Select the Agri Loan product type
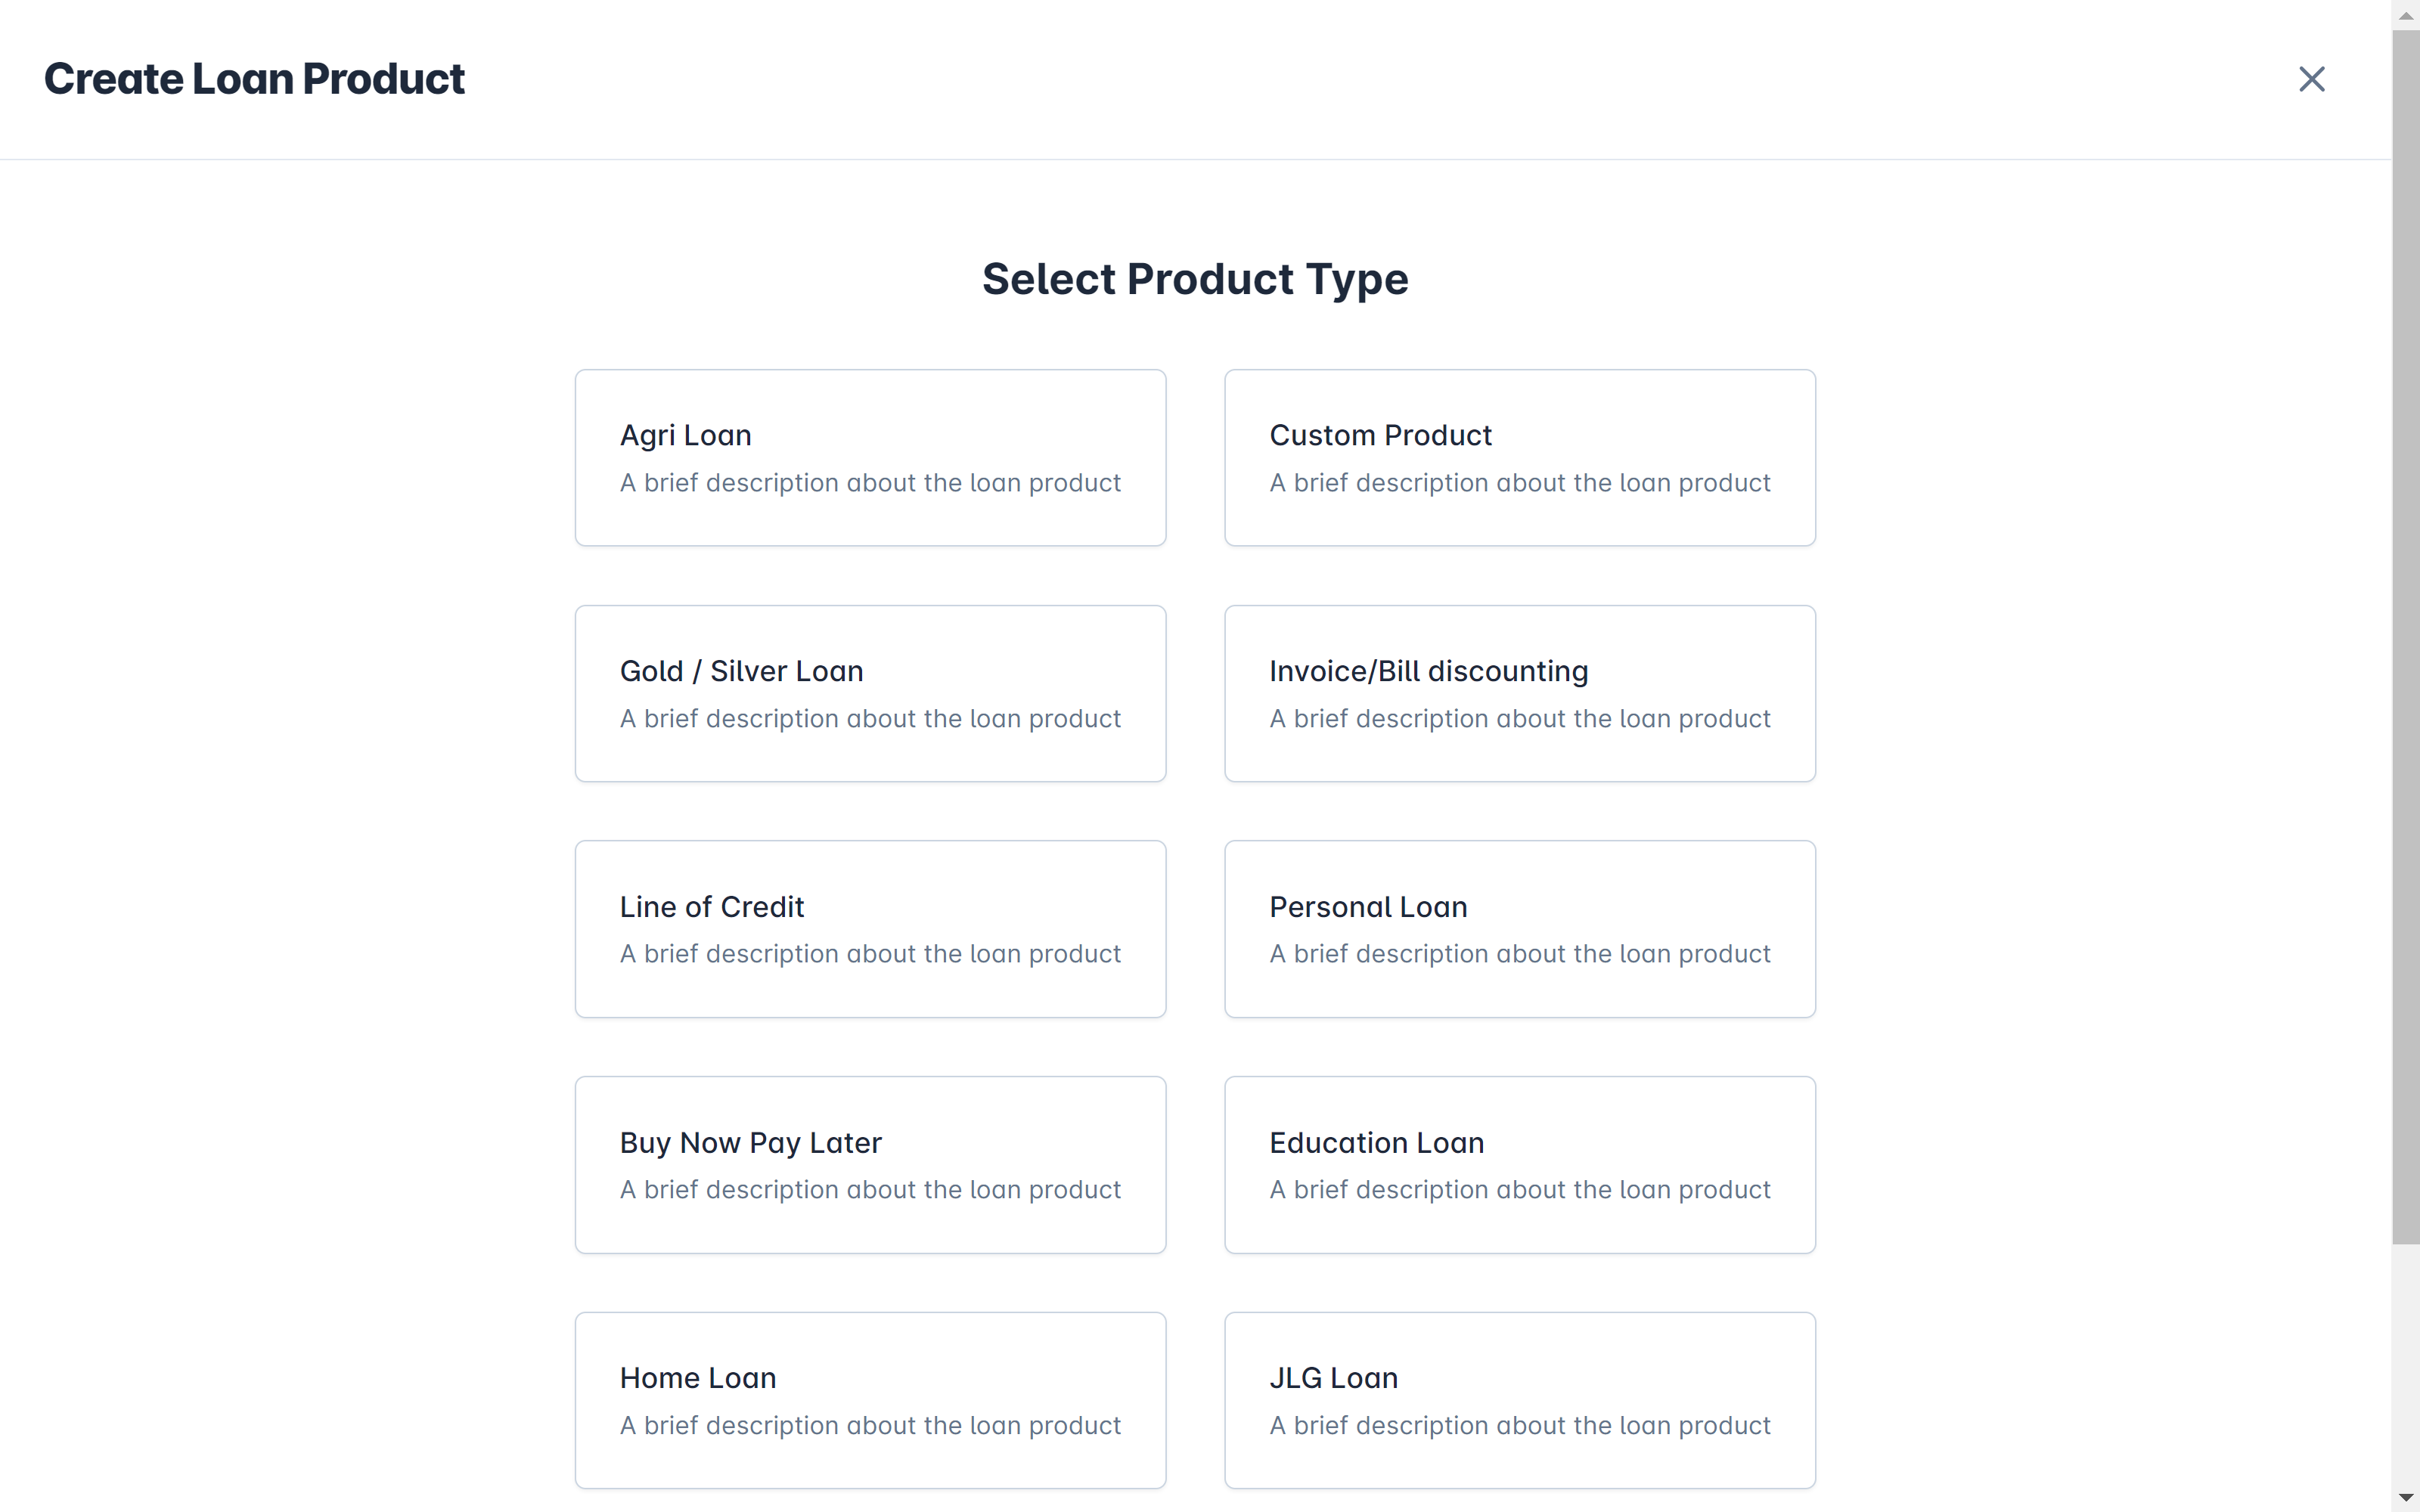The image size is (2420, 1512). [869, 457]
